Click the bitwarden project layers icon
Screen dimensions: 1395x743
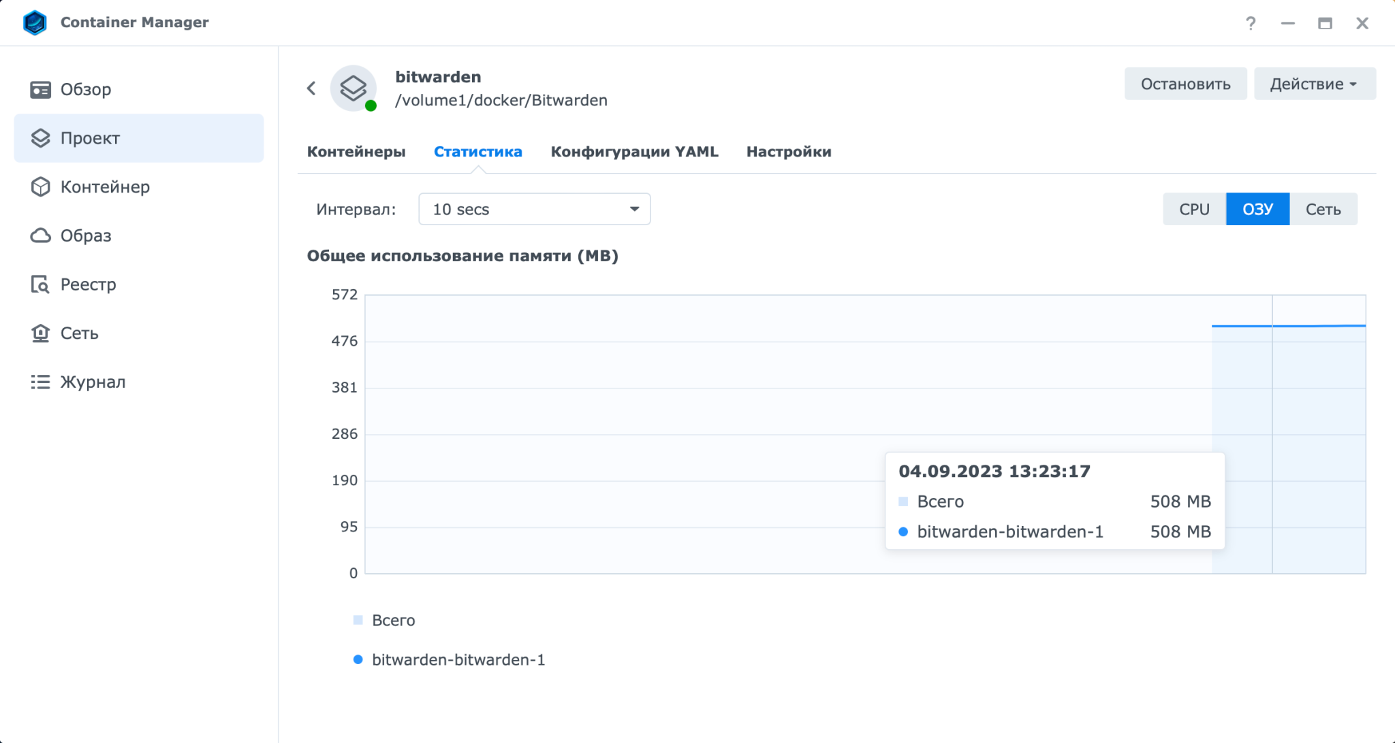tap(353, 88)
